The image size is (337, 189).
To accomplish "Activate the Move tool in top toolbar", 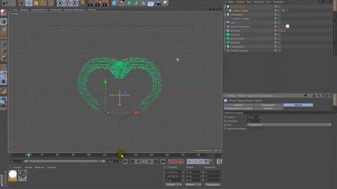I will point(28,3).
